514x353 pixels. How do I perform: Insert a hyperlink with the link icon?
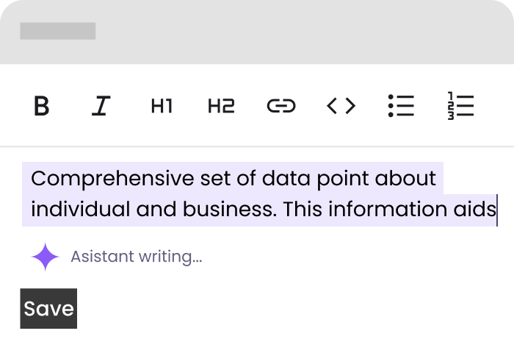point(280,106)
